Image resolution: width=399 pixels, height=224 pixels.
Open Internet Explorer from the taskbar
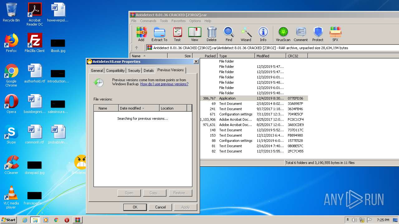point(25,220)
